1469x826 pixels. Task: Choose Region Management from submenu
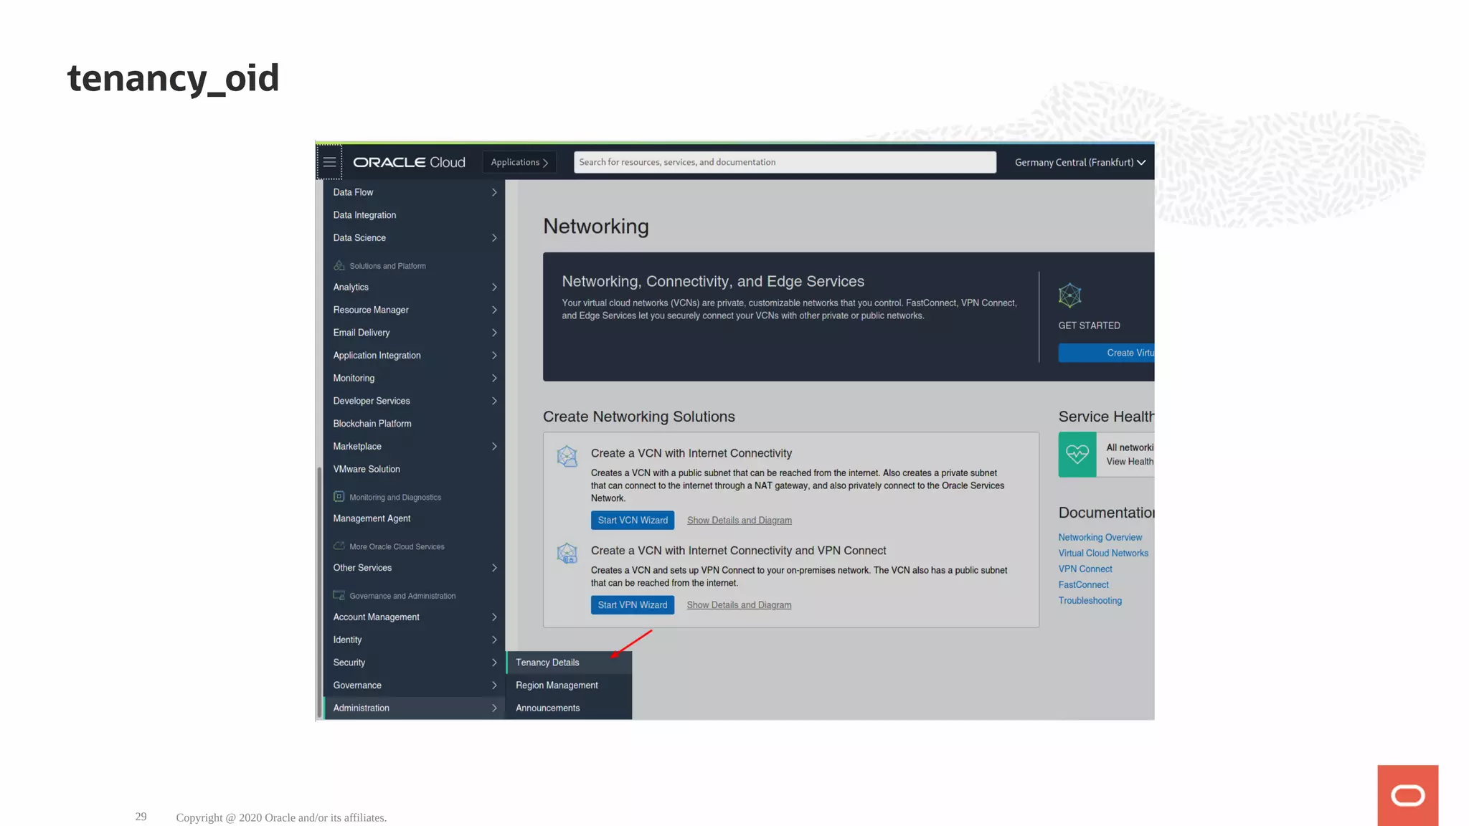click(569, 685)
